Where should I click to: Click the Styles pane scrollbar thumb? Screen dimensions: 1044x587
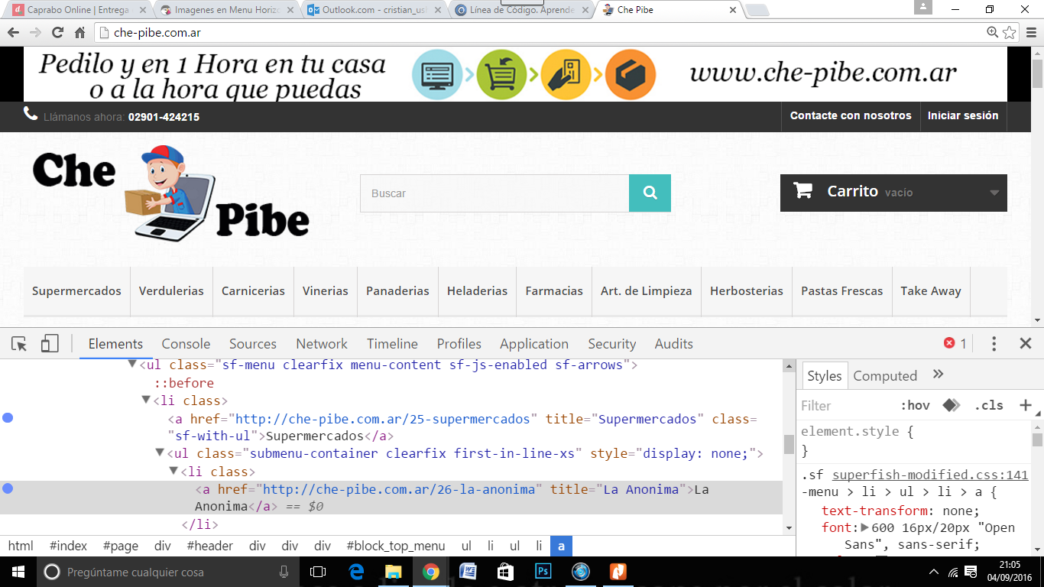click(x=1037, y=439)
